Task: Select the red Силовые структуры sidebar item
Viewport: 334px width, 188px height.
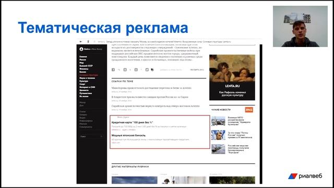Action: click(x=89, y=75)
